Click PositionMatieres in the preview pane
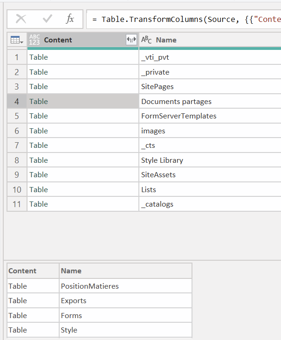Viewport: 281px width, 340px height. pyautogui.click(x=89, y=286)
